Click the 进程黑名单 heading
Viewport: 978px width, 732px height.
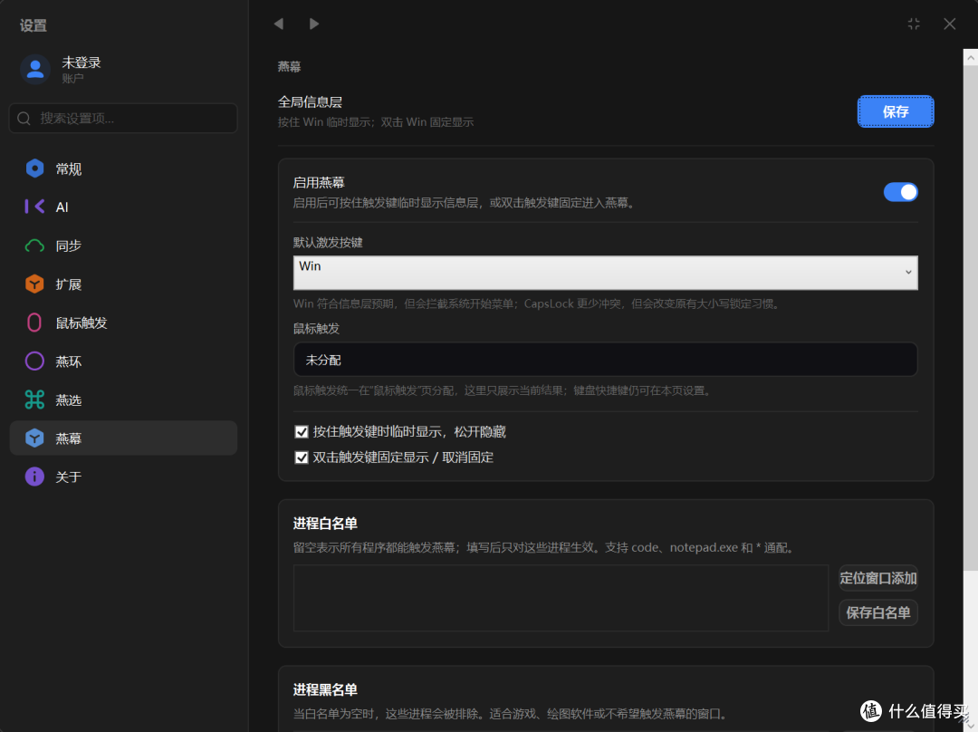325,689
